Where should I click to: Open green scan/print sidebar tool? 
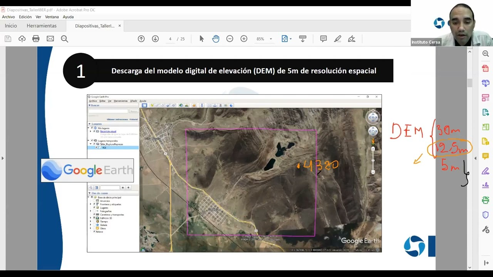click(x=486, y=200)
